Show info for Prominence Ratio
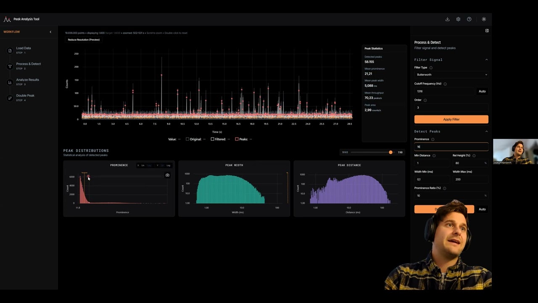The height and width of the screenshot is (303, 538). coord(444,188)
